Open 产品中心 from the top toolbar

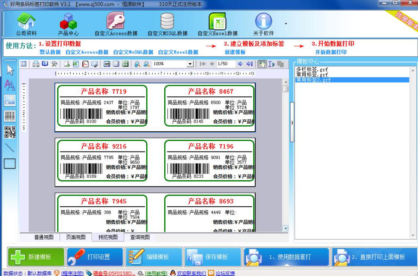click(68, 23)
